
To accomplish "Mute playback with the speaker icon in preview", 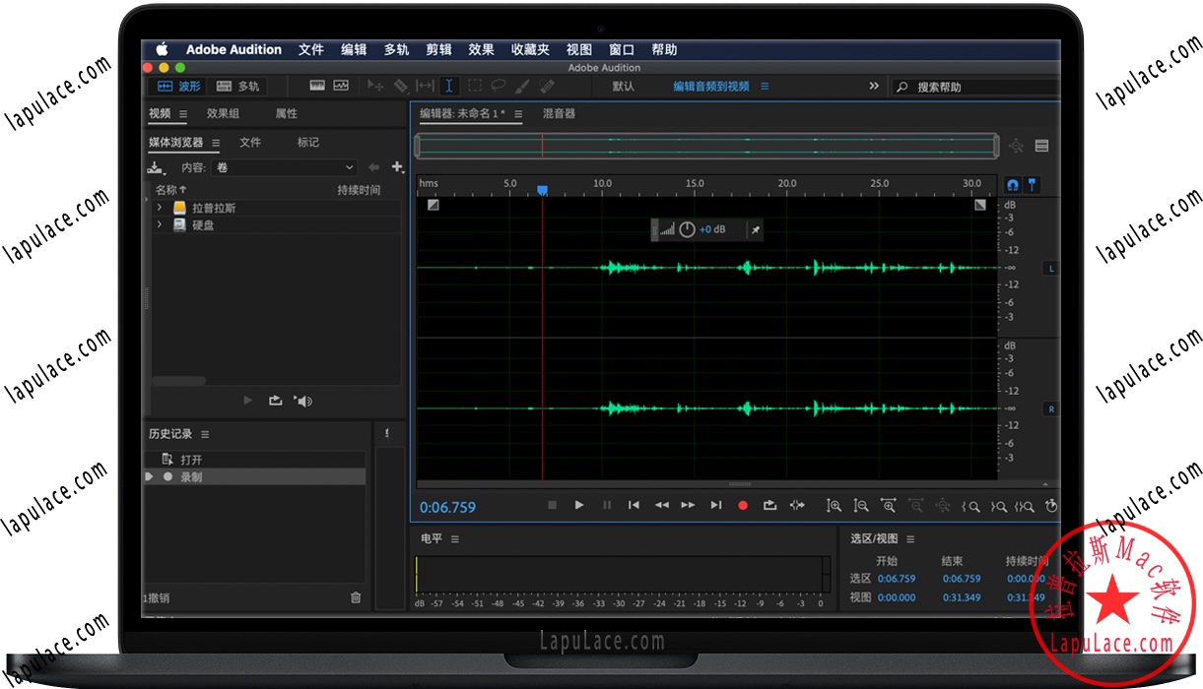I will point(303,401).
